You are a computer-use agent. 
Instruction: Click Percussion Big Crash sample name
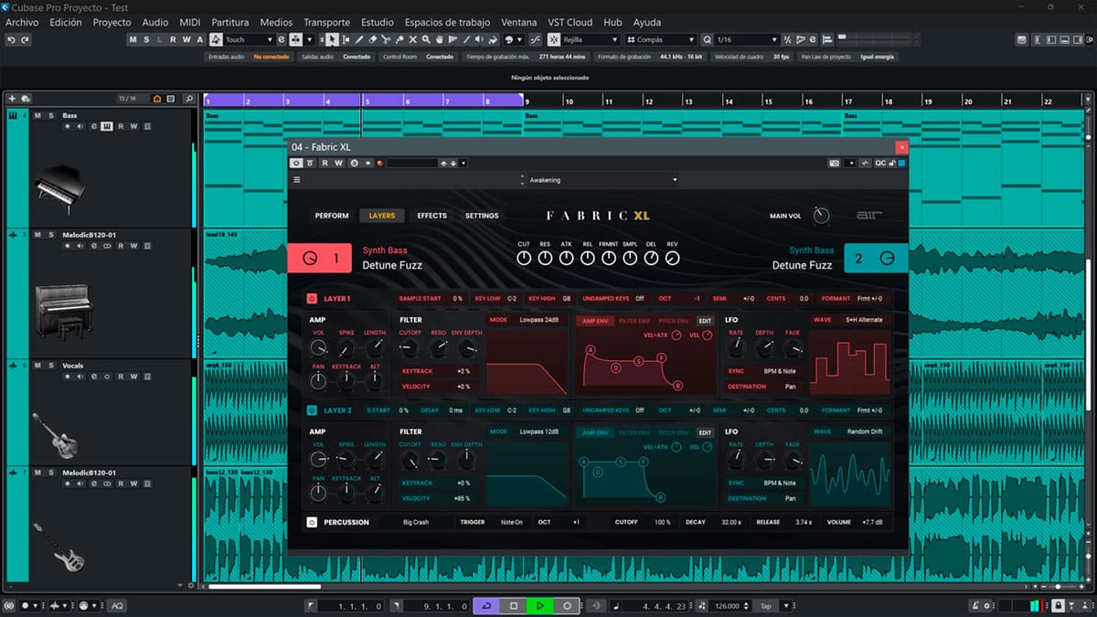click(416, 522)
